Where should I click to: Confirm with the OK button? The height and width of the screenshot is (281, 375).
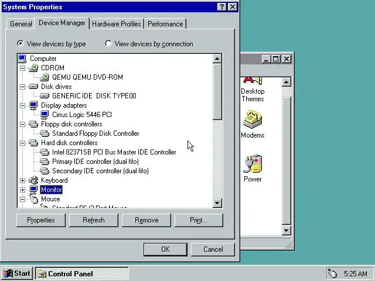pyautogui.click(x=165, y=249)
